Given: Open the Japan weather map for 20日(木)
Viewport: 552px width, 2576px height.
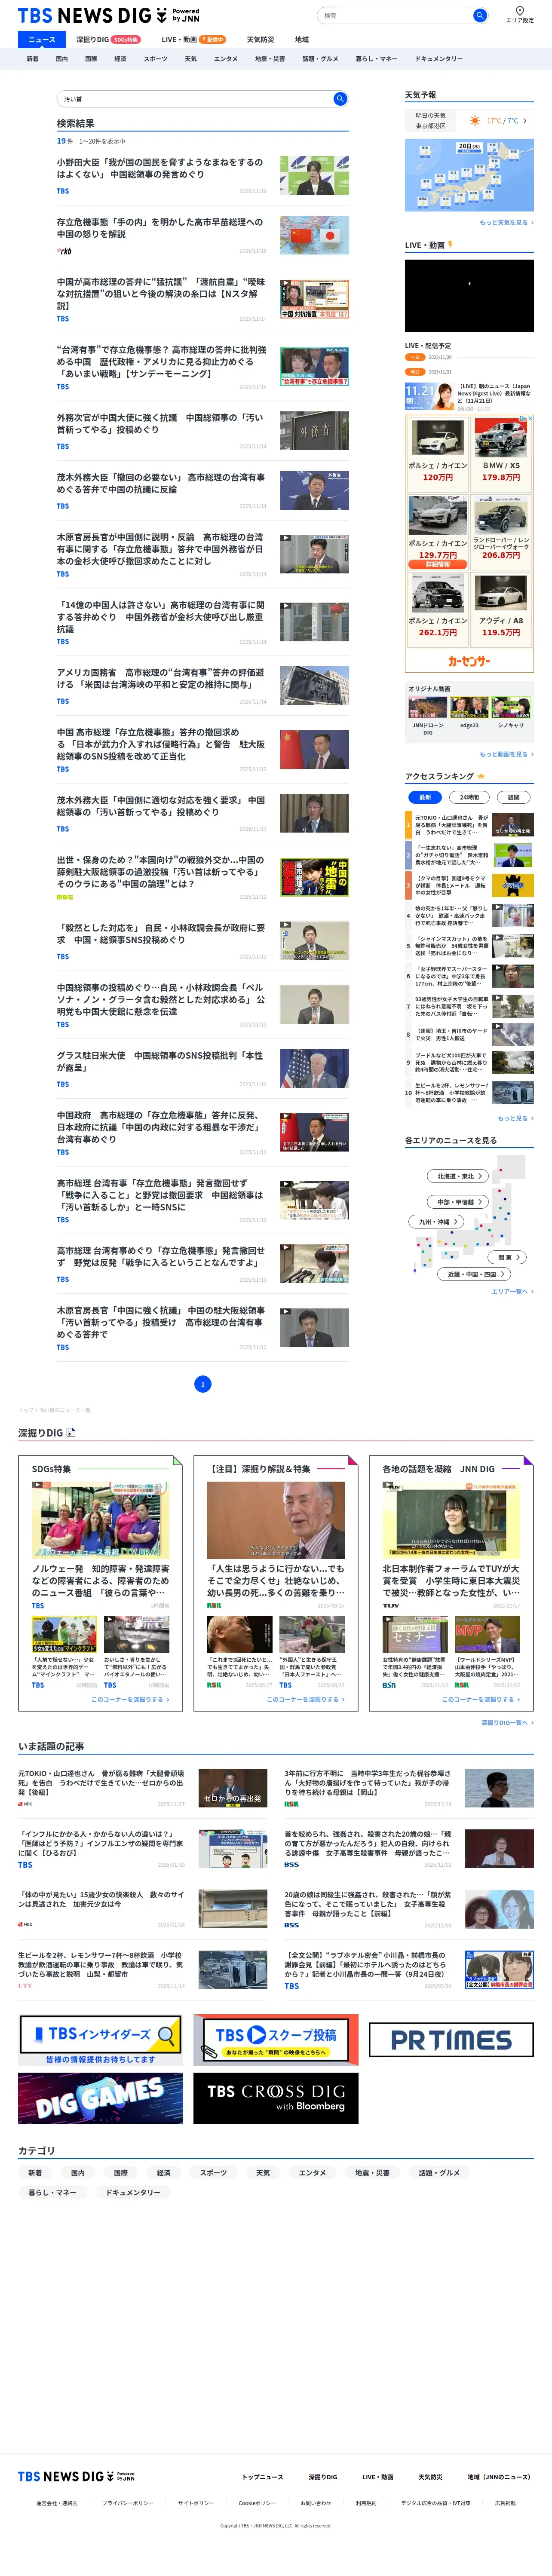Looking at the screenshot, I should tap(469, 175).
